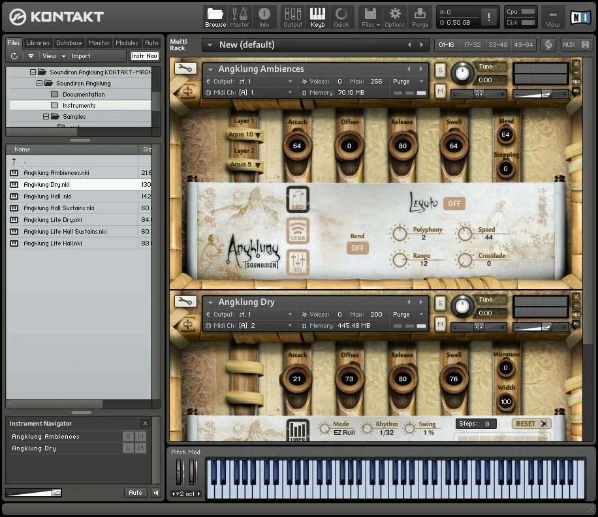598x517 pixels.
Task: Open the Options gear icon
Action: pos(395,18)
